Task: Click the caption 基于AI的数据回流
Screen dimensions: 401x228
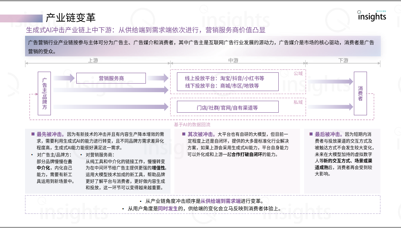Action: click(192, 125)
